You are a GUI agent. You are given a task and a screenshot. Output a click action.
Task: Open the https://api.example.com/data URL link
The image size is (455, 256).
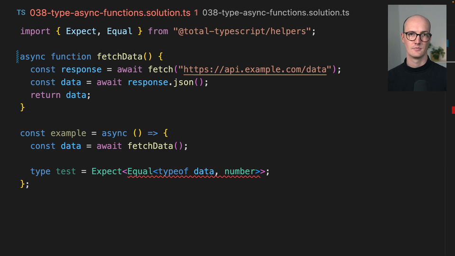click(x=255, y=70)
